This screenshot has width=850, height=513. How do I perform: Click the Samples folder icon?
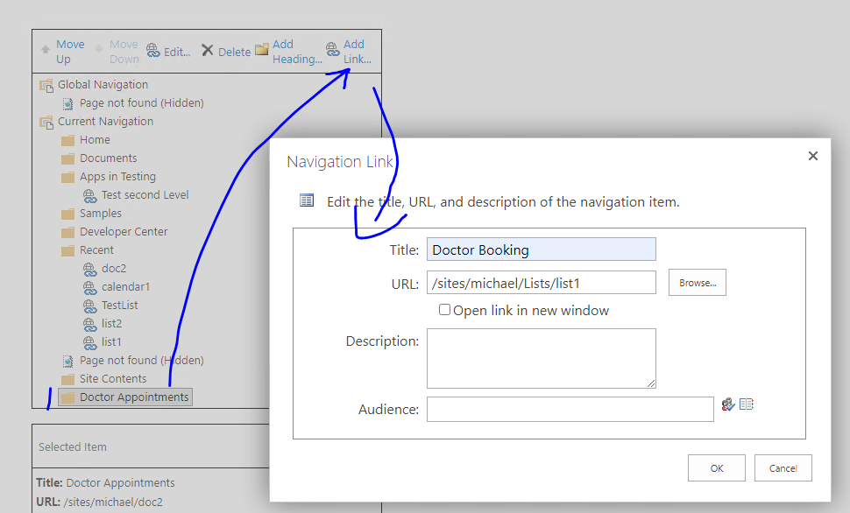[67, 214]
